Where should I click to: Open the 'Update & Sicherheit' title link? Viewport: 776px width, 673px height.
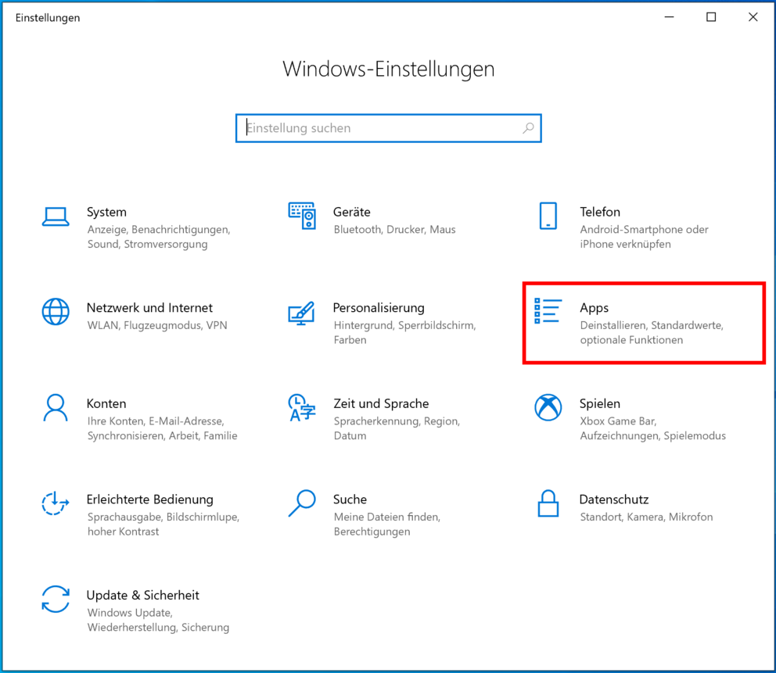point(143,595)
